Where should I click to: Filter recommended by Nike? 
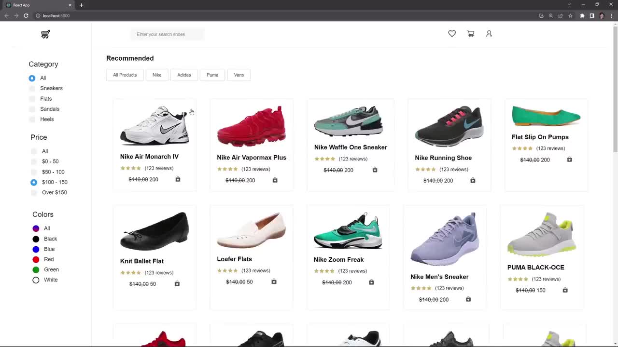157,75
